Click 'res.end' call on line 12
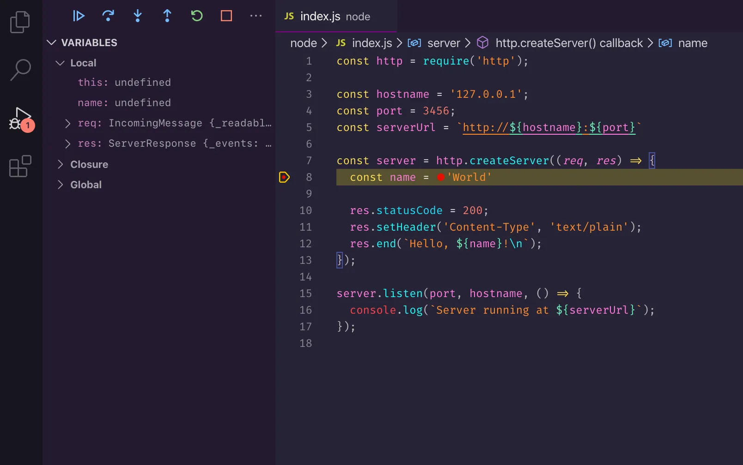Image resolution: width=743 pixels, height=465 pixels. (373, 244)
